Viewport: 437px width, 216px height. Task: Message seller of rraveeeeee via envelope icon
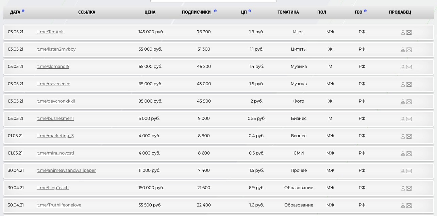tap(409, 84)
